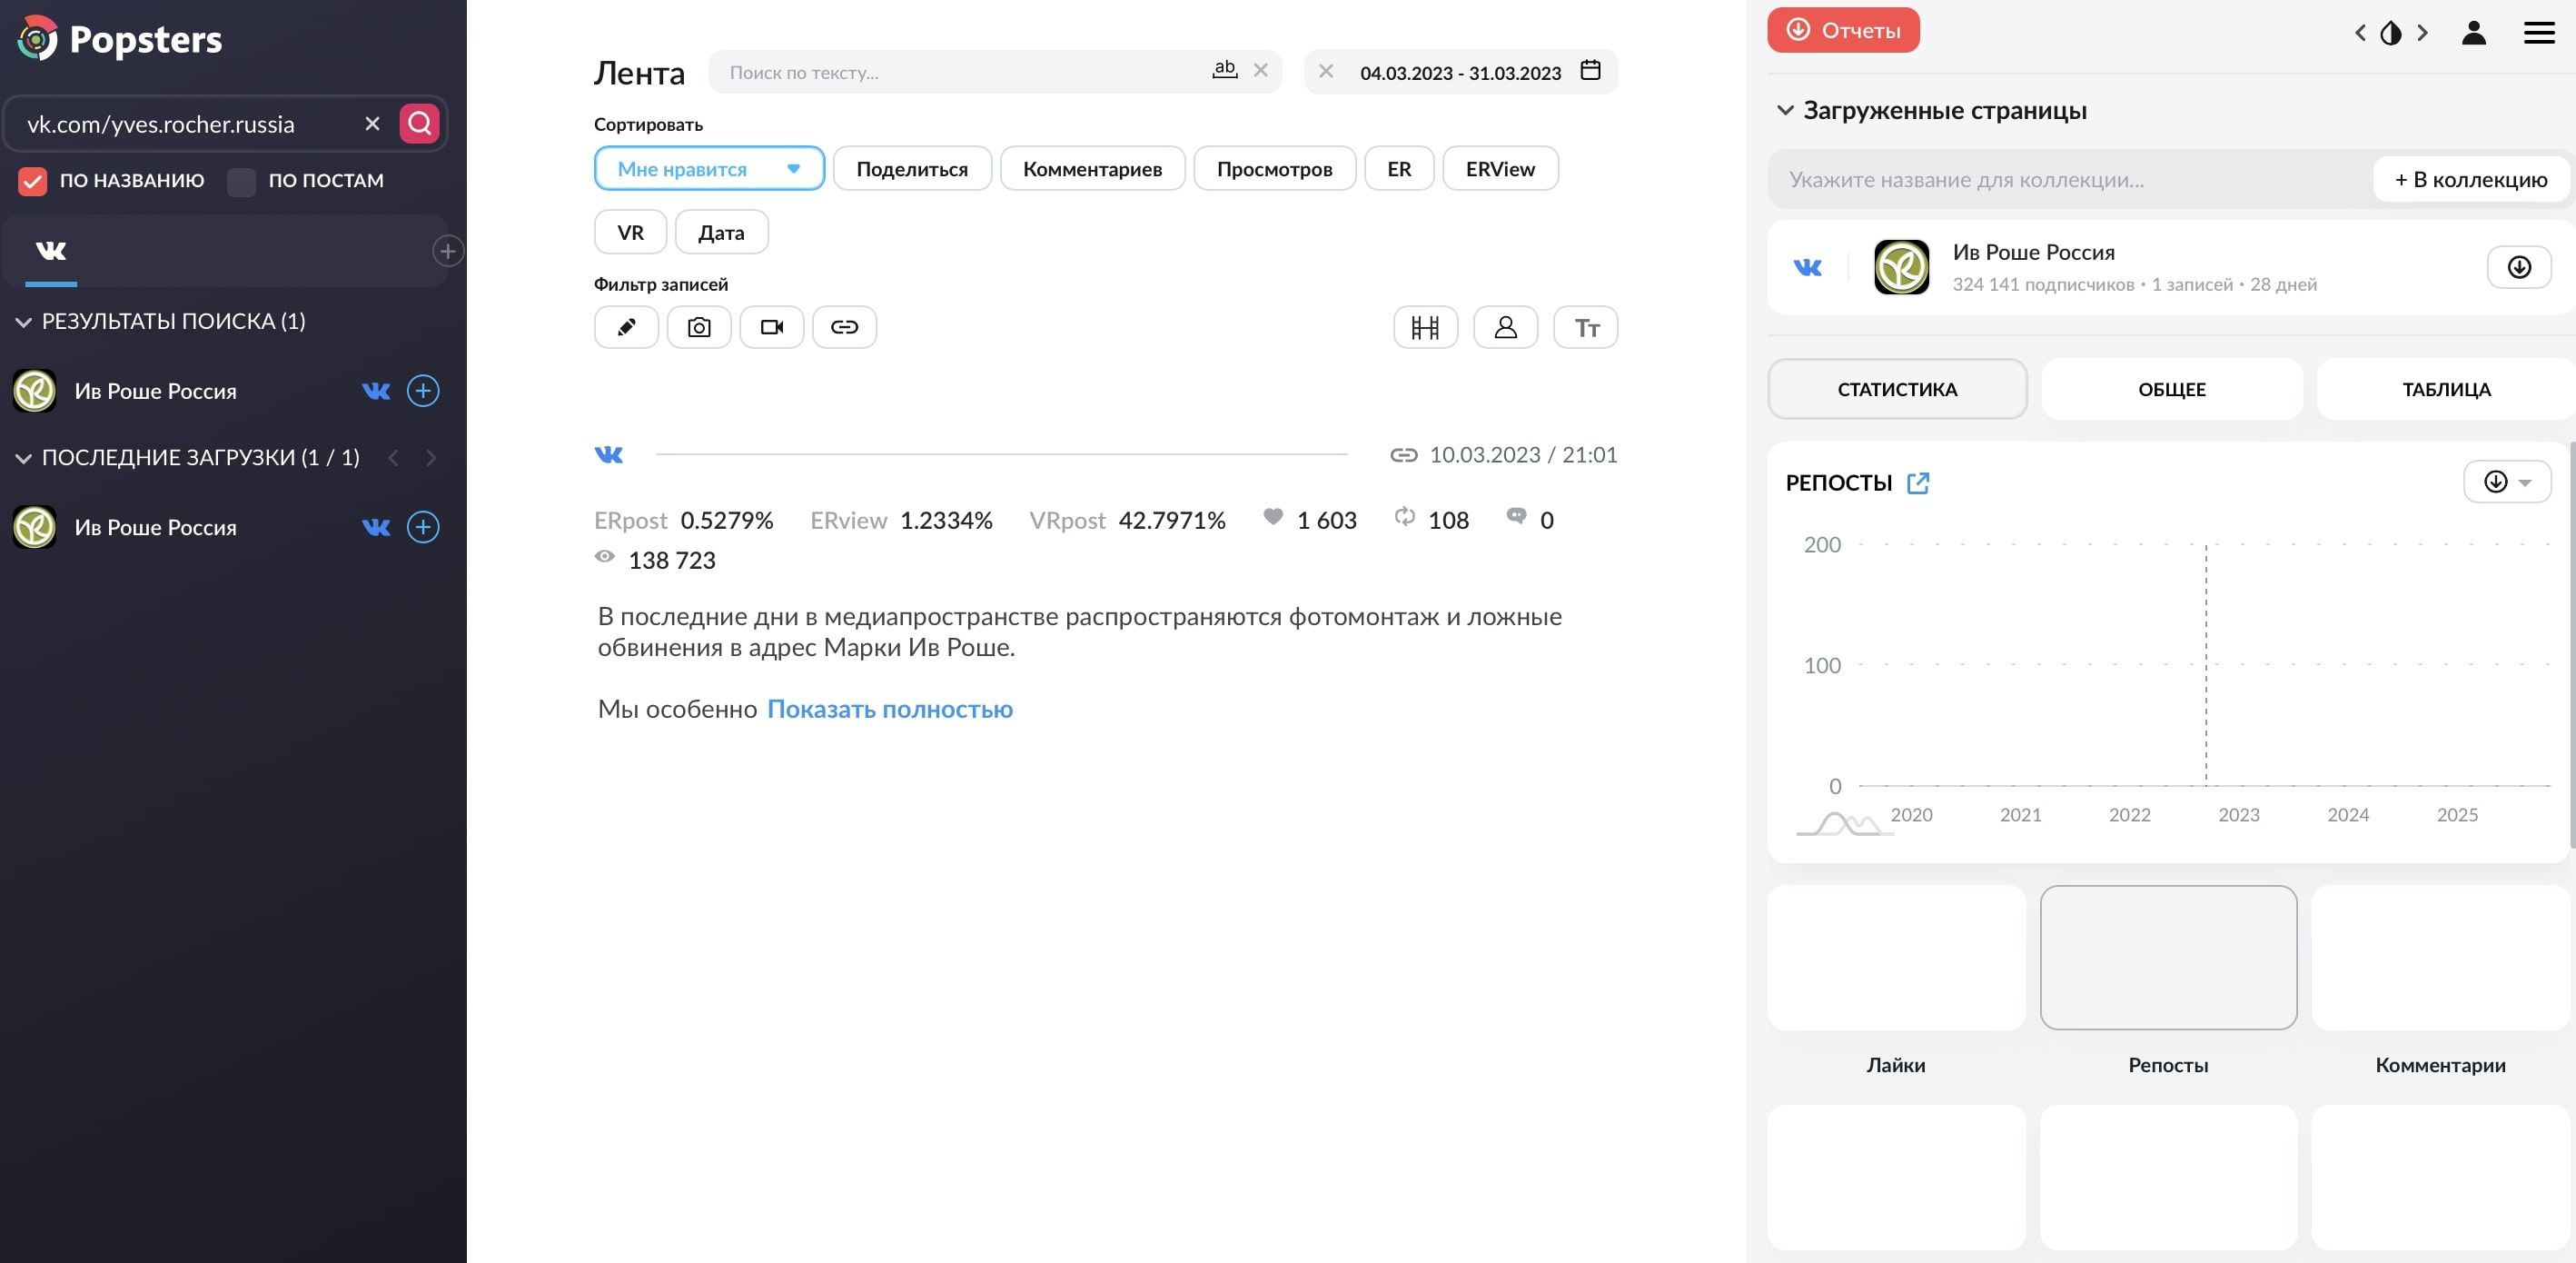Sort by ER
Screen dimensions: 2576x1263
click(1399, 168)
